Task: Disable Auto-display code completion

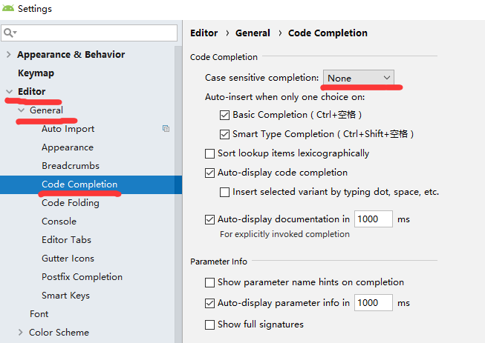Action: (209, 173)
